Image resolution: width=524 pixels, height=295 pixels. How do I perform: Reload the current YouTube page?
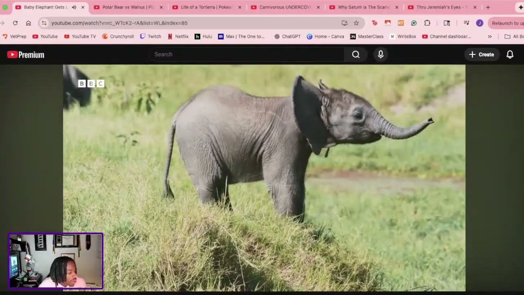tap(15, 23)
